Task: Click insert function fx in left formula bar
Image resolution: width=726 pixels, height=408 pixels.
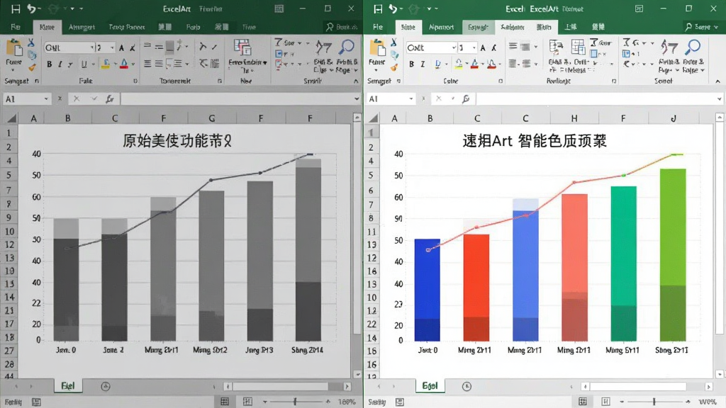Action: (x=110, y=98)
